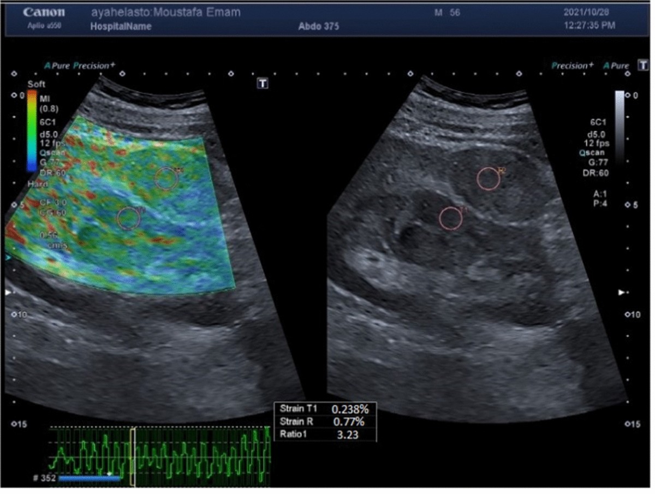Click the white triangle marker on left depth scale
This screenshot has height=494, width=655.
[8, 293]
